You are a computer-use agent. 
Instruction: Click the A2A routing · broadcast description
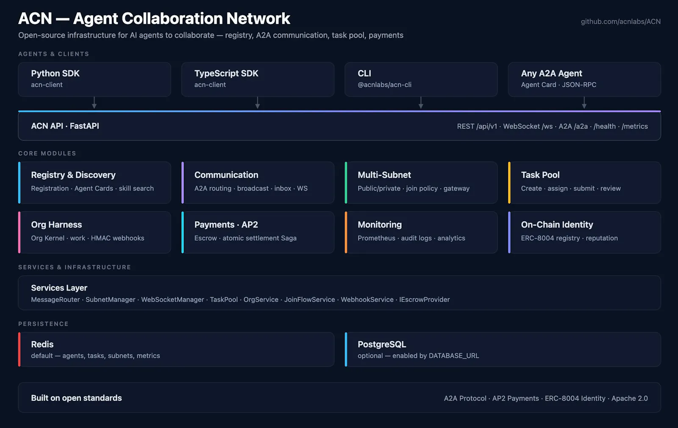(x=251, y=189)
